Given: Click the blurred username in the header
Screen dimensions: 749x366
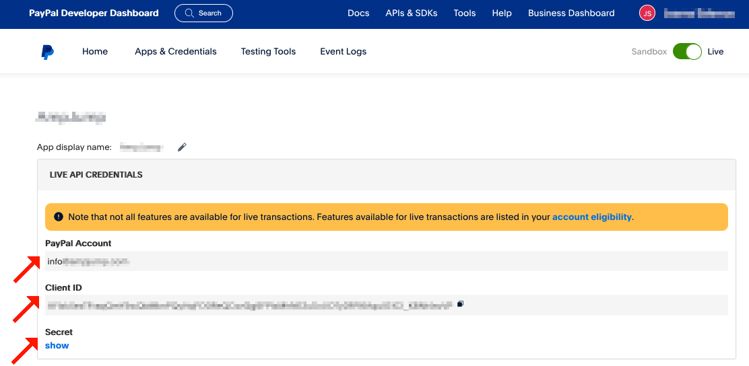Looking at the screenshot, I should pos(699,13).
